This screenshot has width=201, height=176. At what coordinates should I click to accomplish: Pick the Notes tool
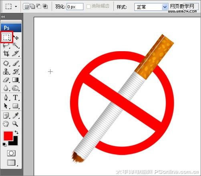click(x=6, y=116)
